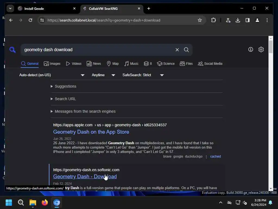Open Chrome Labs flask icon
This screenshot has height=209, width=278.
point(228,20)
